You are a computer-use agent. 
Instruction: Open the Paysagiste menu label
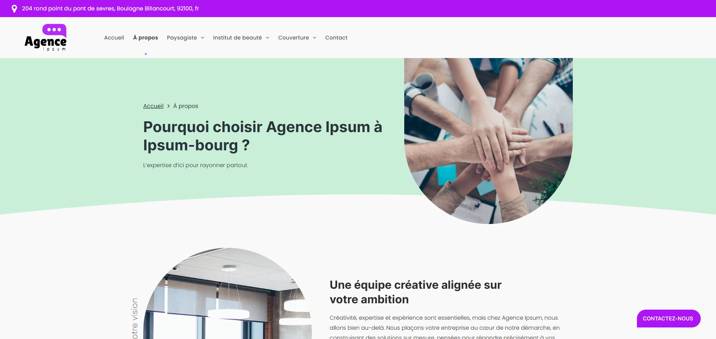(x=182, y=38)
